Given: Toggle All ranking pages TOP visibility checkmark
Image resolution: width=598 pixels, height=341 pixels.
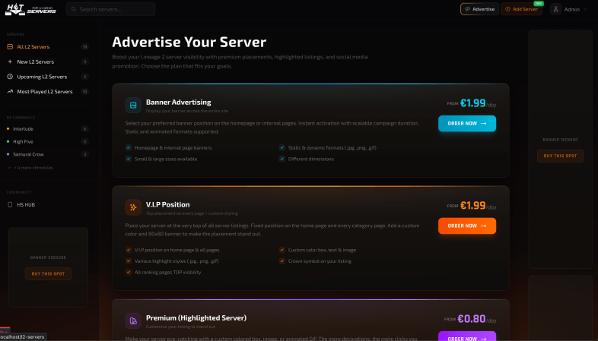Looking at the screenshot, I should 129,272.
